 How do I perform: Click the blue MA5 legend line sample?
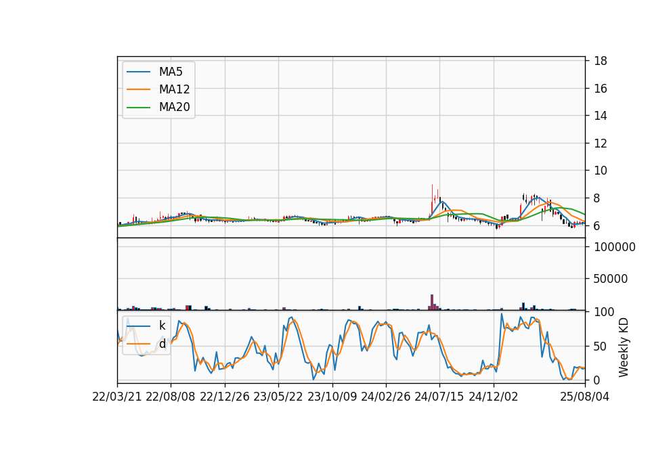(x=138, y=72)
